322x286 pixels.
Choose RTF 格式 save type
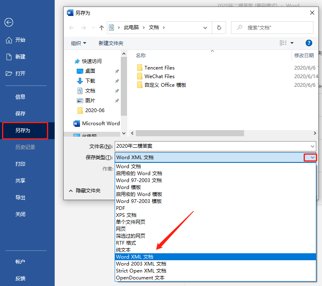[215, 243]
